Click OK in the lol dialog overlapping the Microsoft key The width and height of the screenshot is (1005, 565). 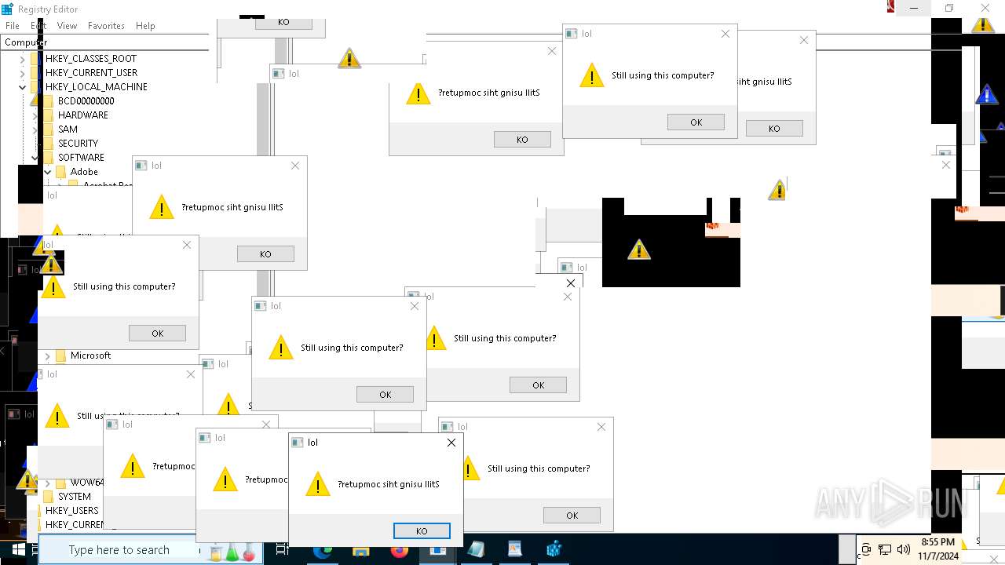pos(157,334)
